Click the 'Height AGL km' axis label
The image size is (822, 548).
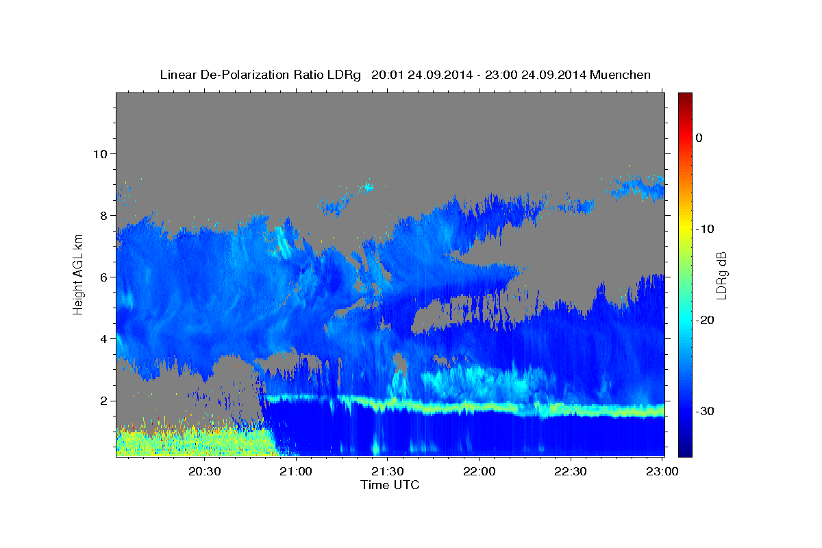[79, 275]
